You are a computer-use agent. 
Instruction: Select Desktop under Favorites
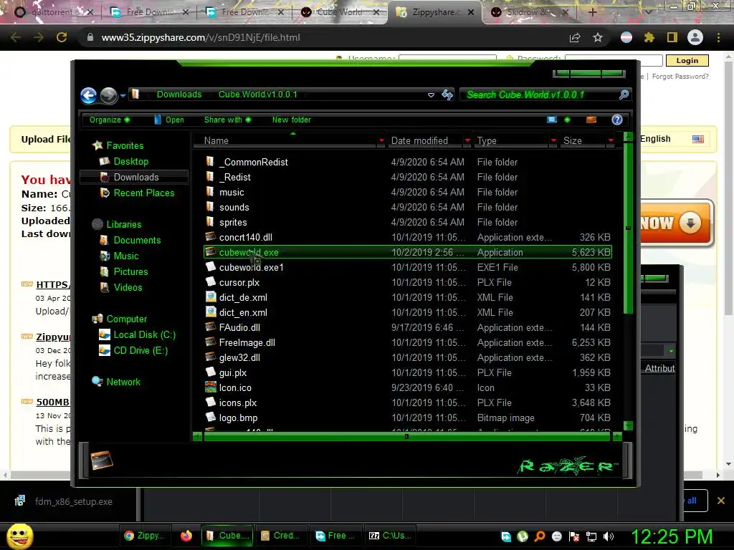[130, 161]
